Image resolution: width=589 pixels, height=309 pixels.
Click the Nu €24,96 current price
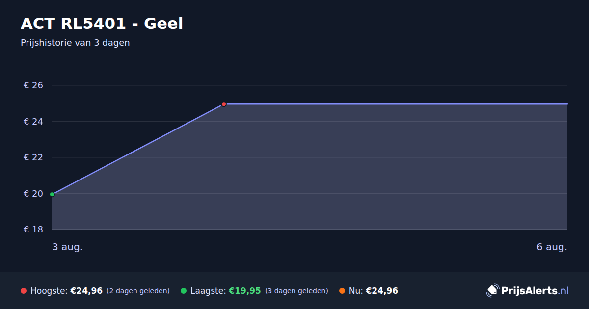[x=382, y=291]
